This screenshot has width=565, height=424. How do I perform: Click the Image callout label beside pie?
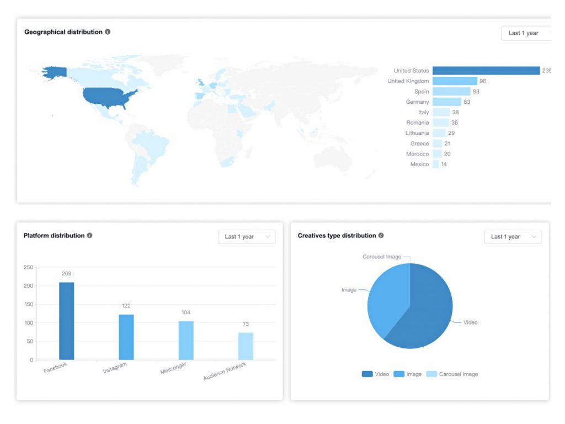point(349,290)
